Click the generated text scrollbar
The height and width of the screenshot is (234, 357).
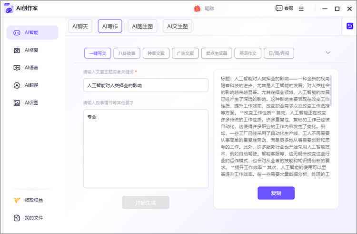click(331, 90)
